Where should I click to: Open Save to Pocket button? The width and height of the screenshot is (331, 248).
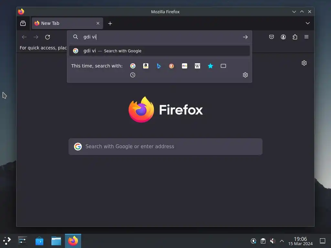pyautogui.click(x=272, y=37)
